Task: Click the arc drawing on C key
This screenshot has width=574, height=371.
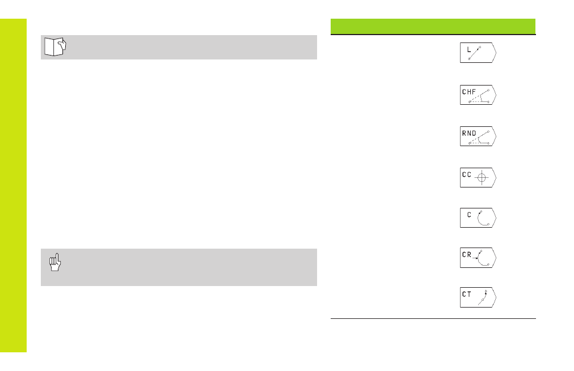Action: click(484, 218)
